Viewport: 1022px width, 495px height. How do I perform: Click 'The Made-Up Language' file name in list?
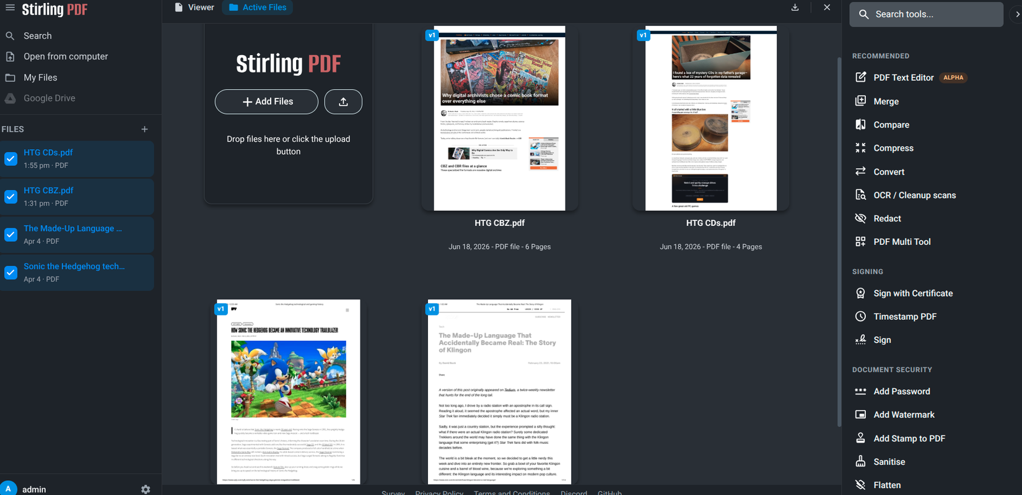click(73, 228)
